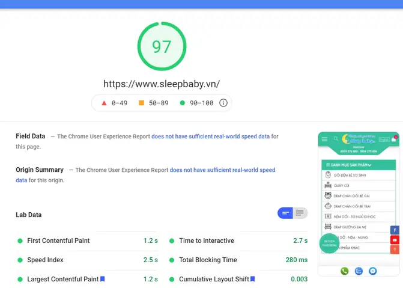Select Drap giường ba mẹ category
Screen dimensions: 403x288
(359, 227)
